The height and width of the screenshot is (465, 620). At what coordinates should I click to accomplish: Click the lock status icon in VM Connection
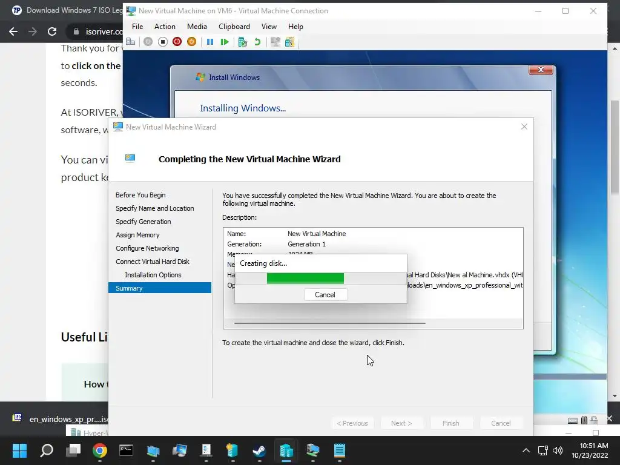[594, 420]
